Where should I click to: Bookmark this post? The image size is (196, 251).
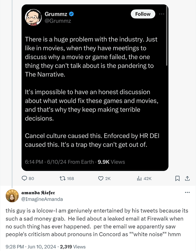[177, 178]
